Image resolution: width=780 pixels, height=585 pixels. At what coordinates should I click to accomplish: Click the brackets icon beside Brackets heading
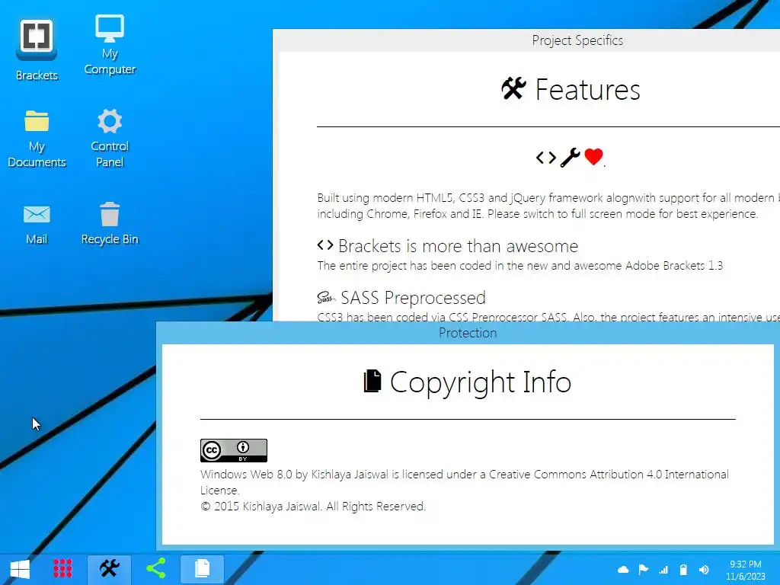324,245
